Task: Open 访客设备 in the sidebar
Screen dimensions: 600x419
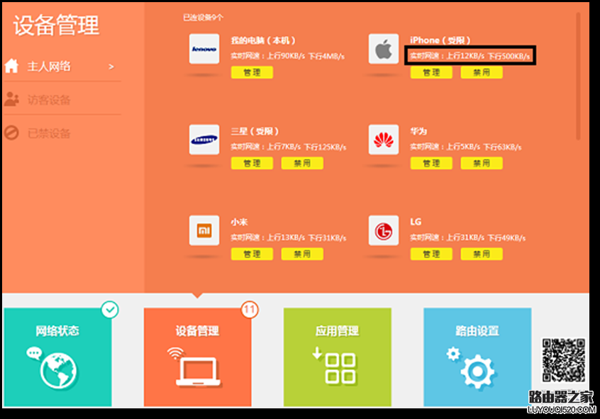Action: click(50, 99)
